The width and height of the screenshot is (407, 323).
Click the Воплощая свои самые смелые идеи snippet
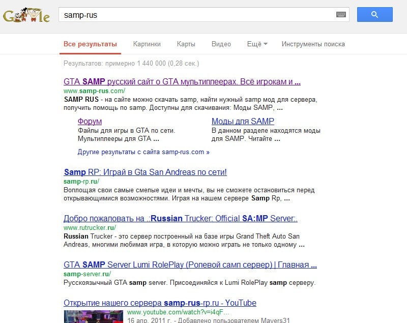[x=189, y=194]
